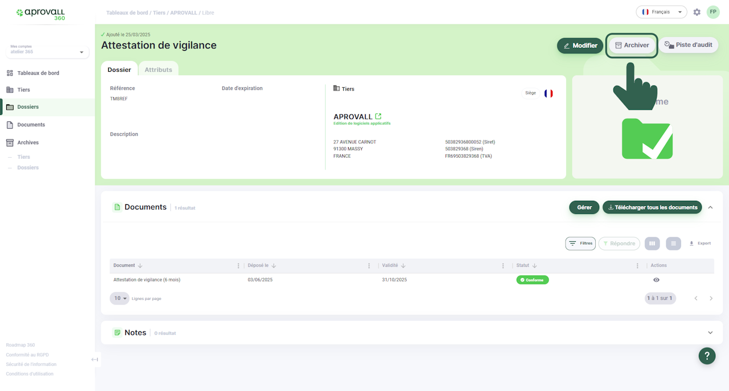Viewport: 729px width, 391px height.
Task: Open the Piste d'audit button
Action: coord(688,45)
